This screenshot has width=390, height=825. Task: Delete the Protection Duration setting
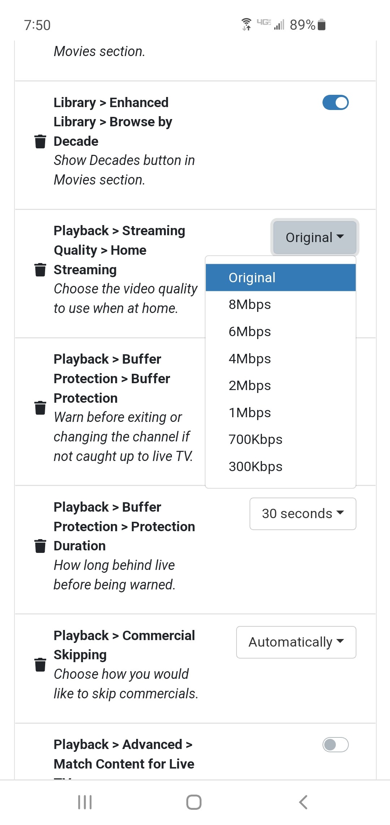[40, 546]
